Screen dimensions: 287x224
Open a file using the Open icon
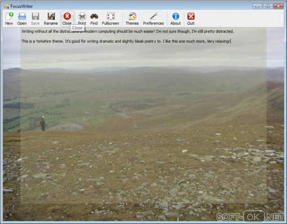click(22, 19)
